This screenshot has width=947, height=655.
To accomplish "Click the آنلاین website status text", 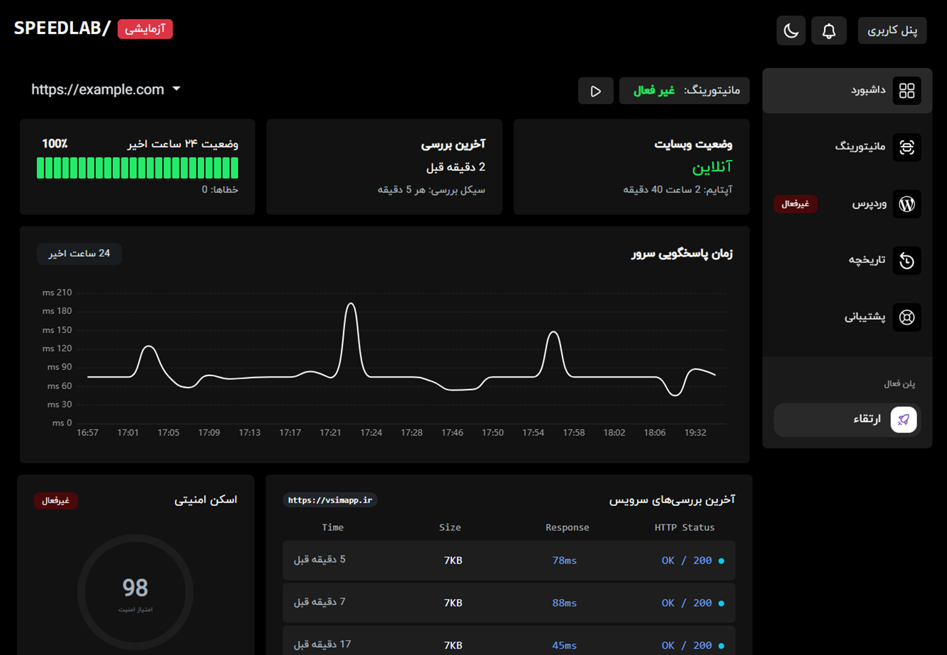I will pos(712,167).
